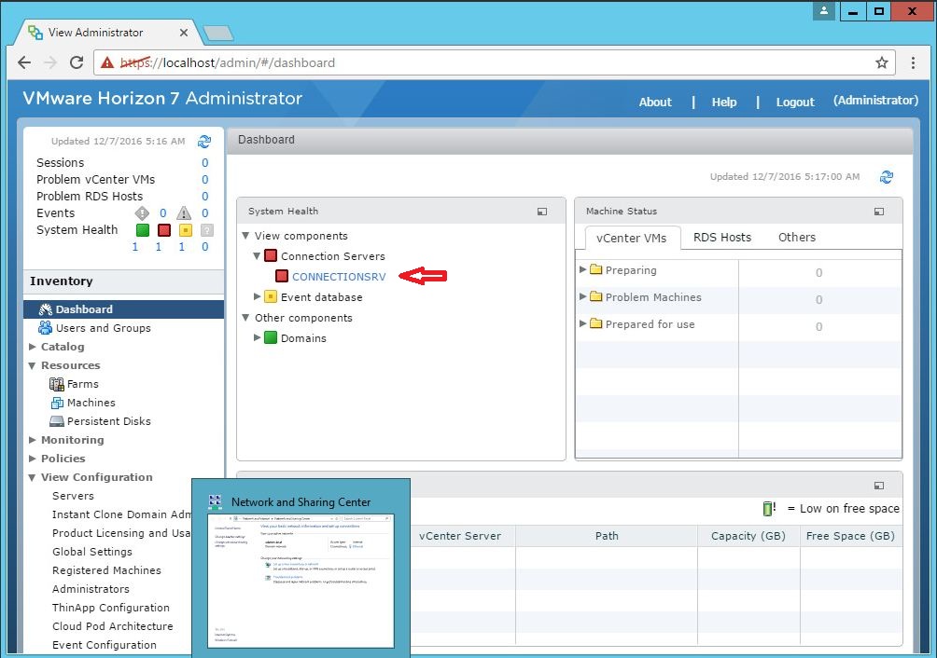The width and height of the screenshot is (937, 658).
Task: Click the red Connection Servers status icon
Action: point(271,256)
